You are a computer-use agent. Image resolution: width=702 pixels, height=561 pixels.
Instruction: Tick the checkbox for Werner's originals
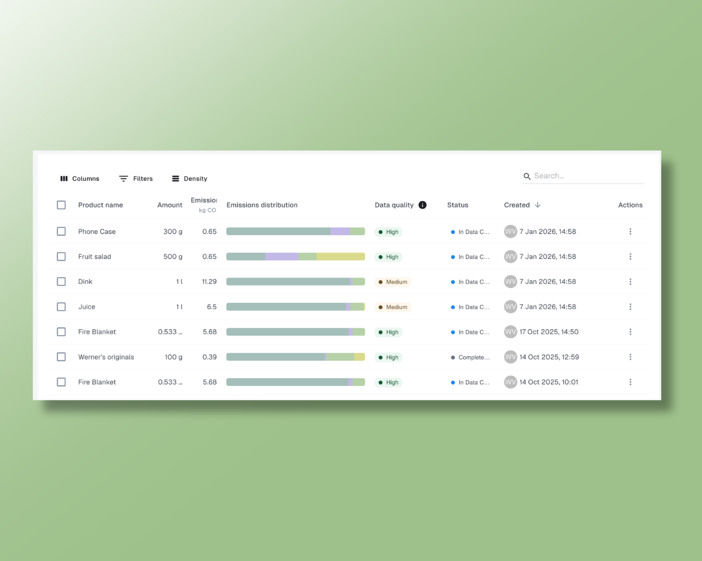click(61, 357)
